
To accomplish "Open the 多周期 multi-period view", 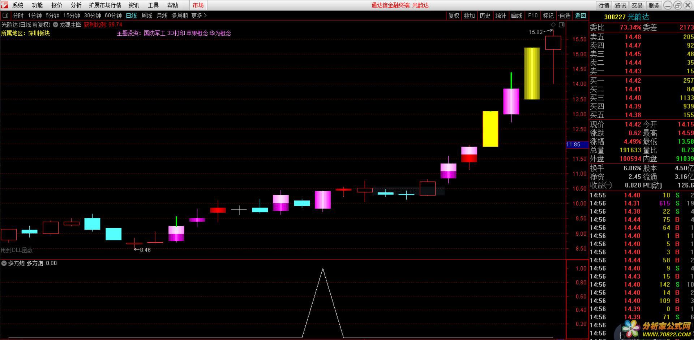I will (x=179, y=16).
